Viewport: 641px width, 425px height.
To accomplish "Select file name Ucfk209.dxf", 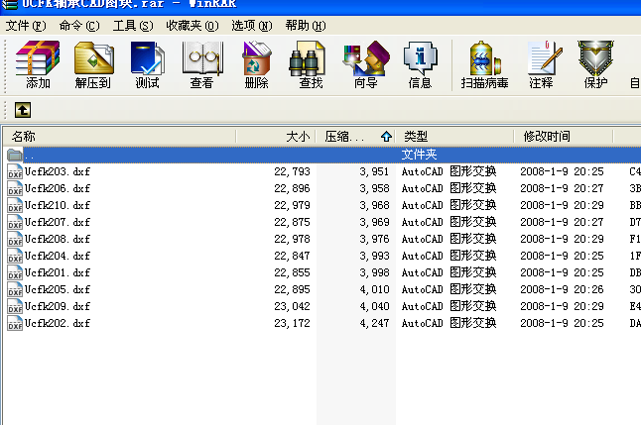I will [58, 306].
